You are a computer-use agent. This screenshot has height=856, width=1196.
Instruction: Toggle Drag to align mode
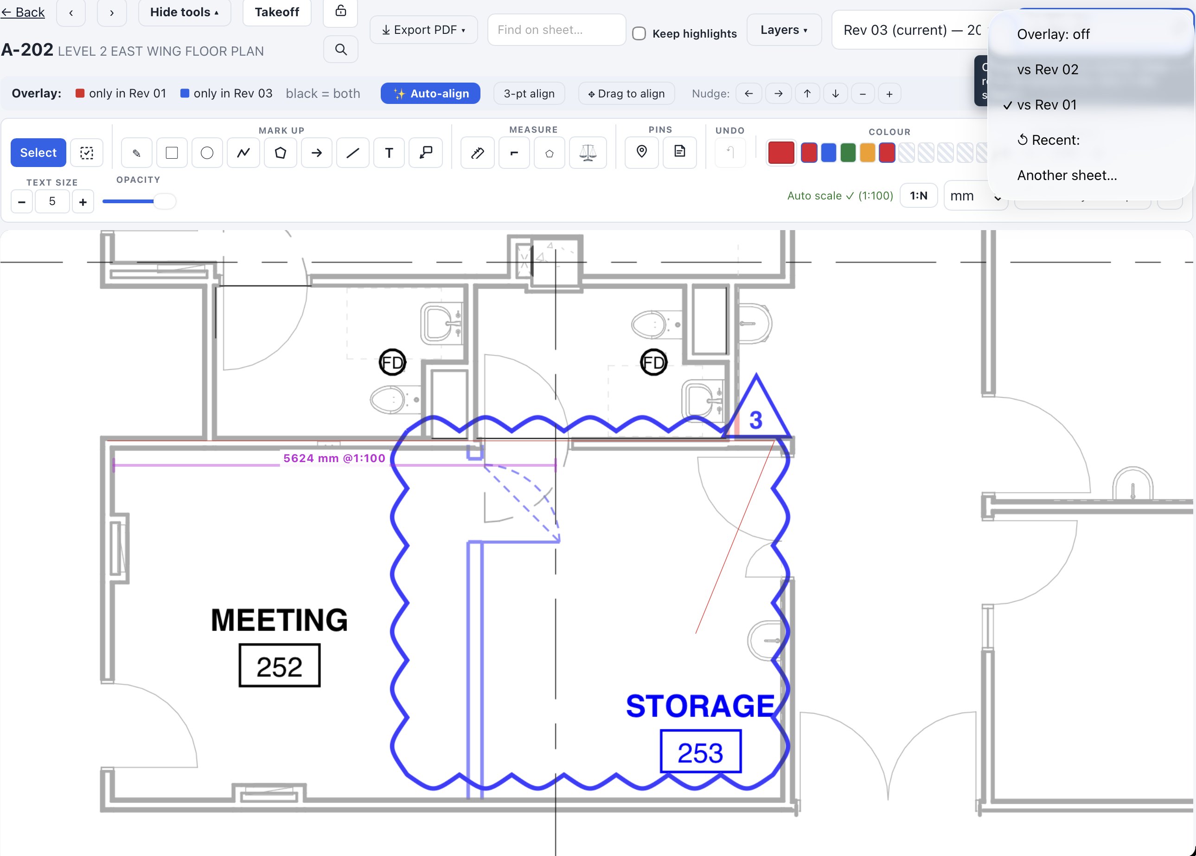pyautogui.click(x=627, y=94)
